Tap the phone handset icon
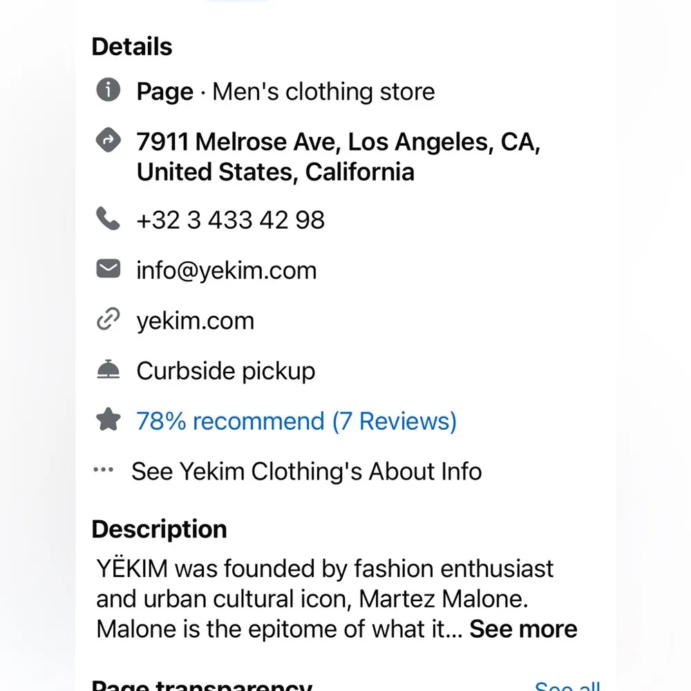 point(108,220)
